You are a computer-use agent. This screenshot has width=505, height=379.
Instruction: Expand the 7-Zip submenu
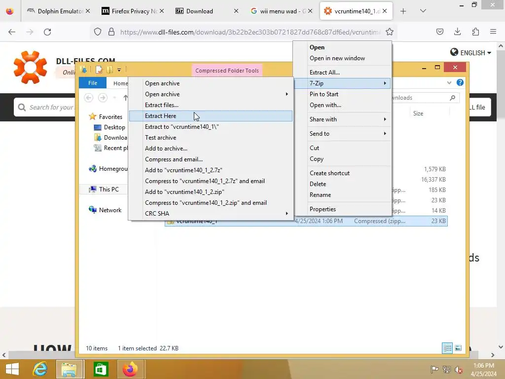(x=342, y=83)
